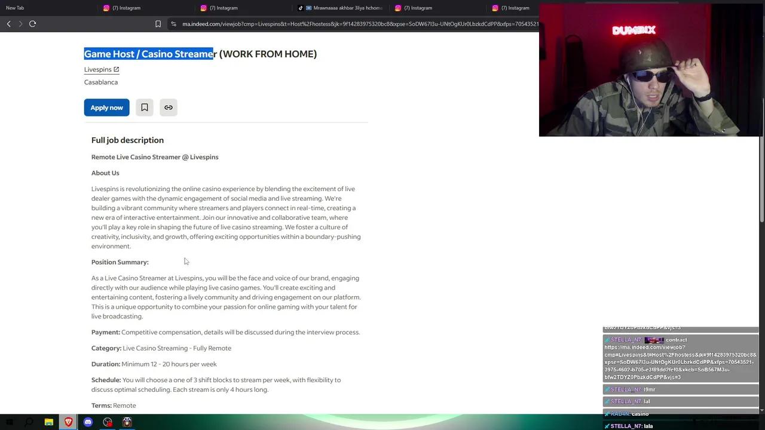
Task: Click the Game Host / Casino Streamer title
Action: coord(200,54)
